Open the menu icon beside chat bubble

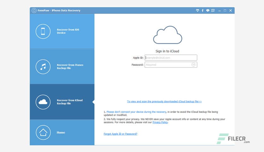tap(213, 10)
